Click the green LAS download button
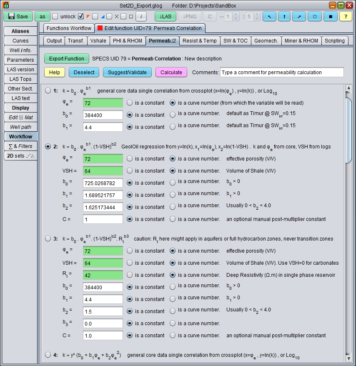Viewport: 356px width, 366px height. (x=165, y=16)
